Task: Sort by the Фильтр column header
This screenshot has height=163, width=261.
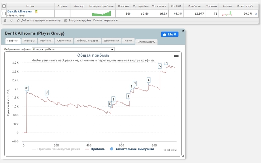Action: click(79, 6)
